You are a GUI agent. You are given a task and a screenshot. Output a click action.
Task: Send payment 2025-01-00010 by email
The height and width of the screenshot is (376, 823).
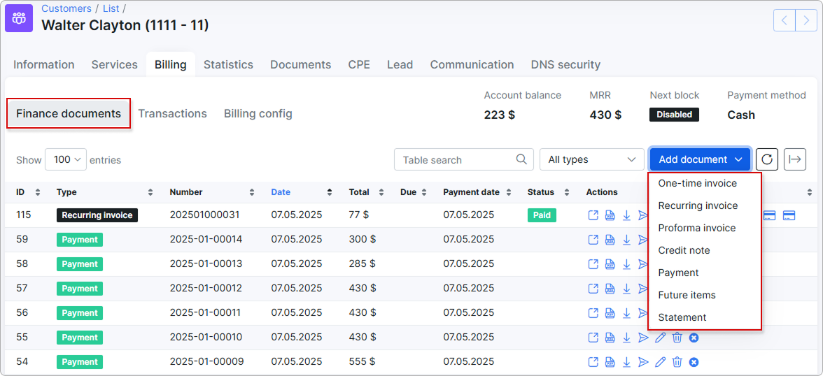click(644, 337)
